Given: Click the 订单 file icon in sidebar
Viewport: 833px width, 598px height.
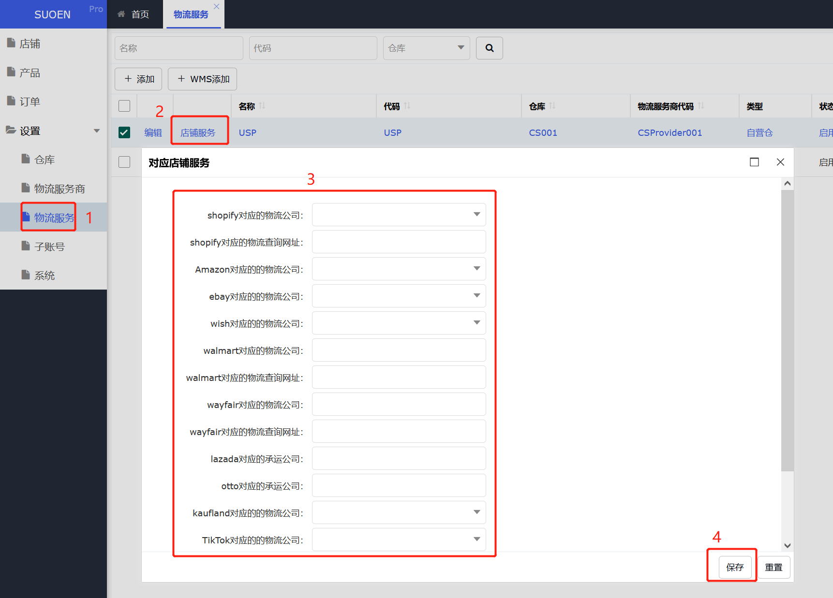Looking at the screenshot, I should (11, 101).
